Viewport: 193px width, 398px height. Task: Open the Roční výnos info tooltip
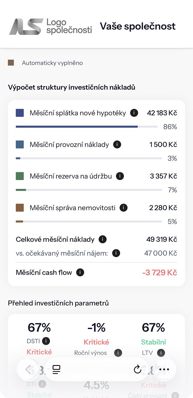coord(118,353)
